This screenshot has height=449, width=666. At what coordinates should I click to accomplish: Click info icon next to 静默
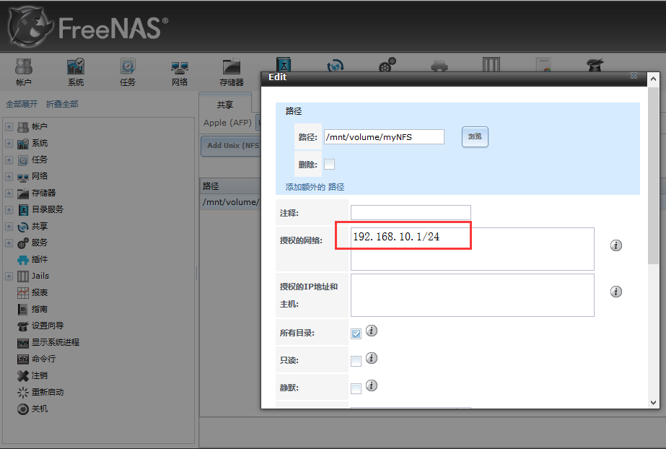(372, 385)
